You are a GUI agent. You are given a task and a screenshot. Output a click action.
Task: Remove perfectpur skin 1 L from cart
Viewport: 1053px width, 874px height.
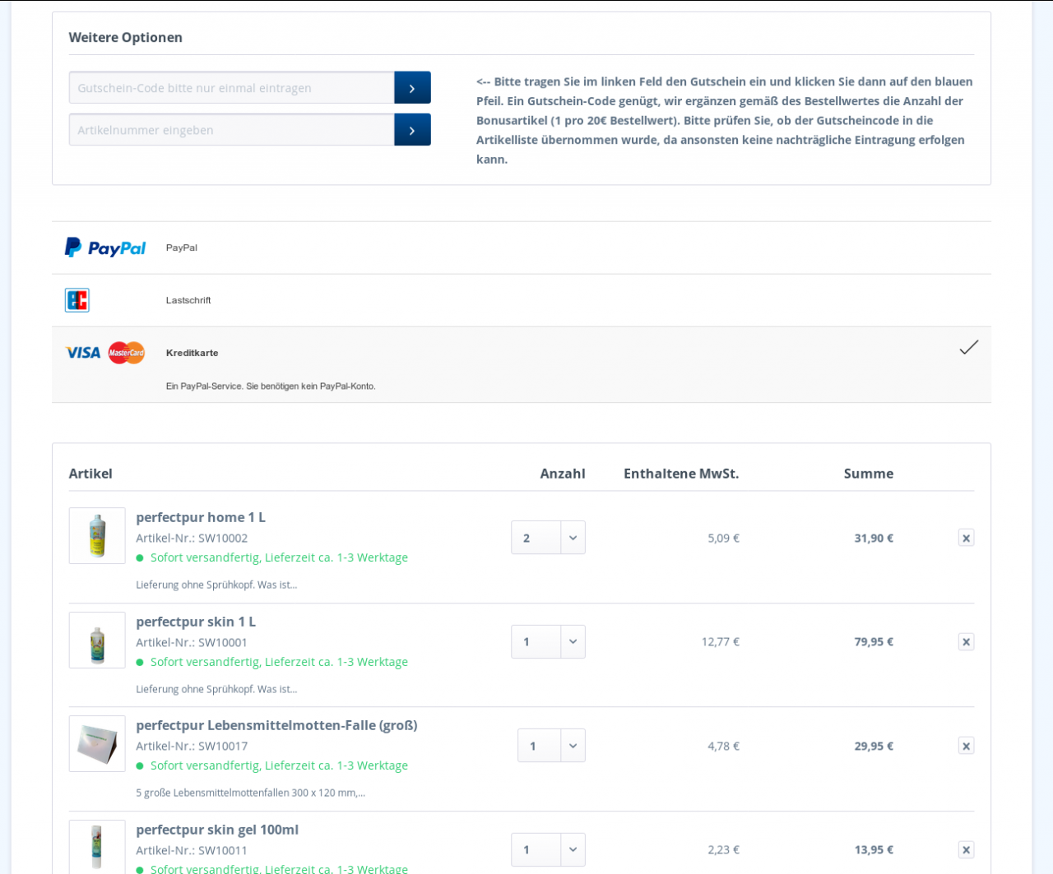click(967, 642)
